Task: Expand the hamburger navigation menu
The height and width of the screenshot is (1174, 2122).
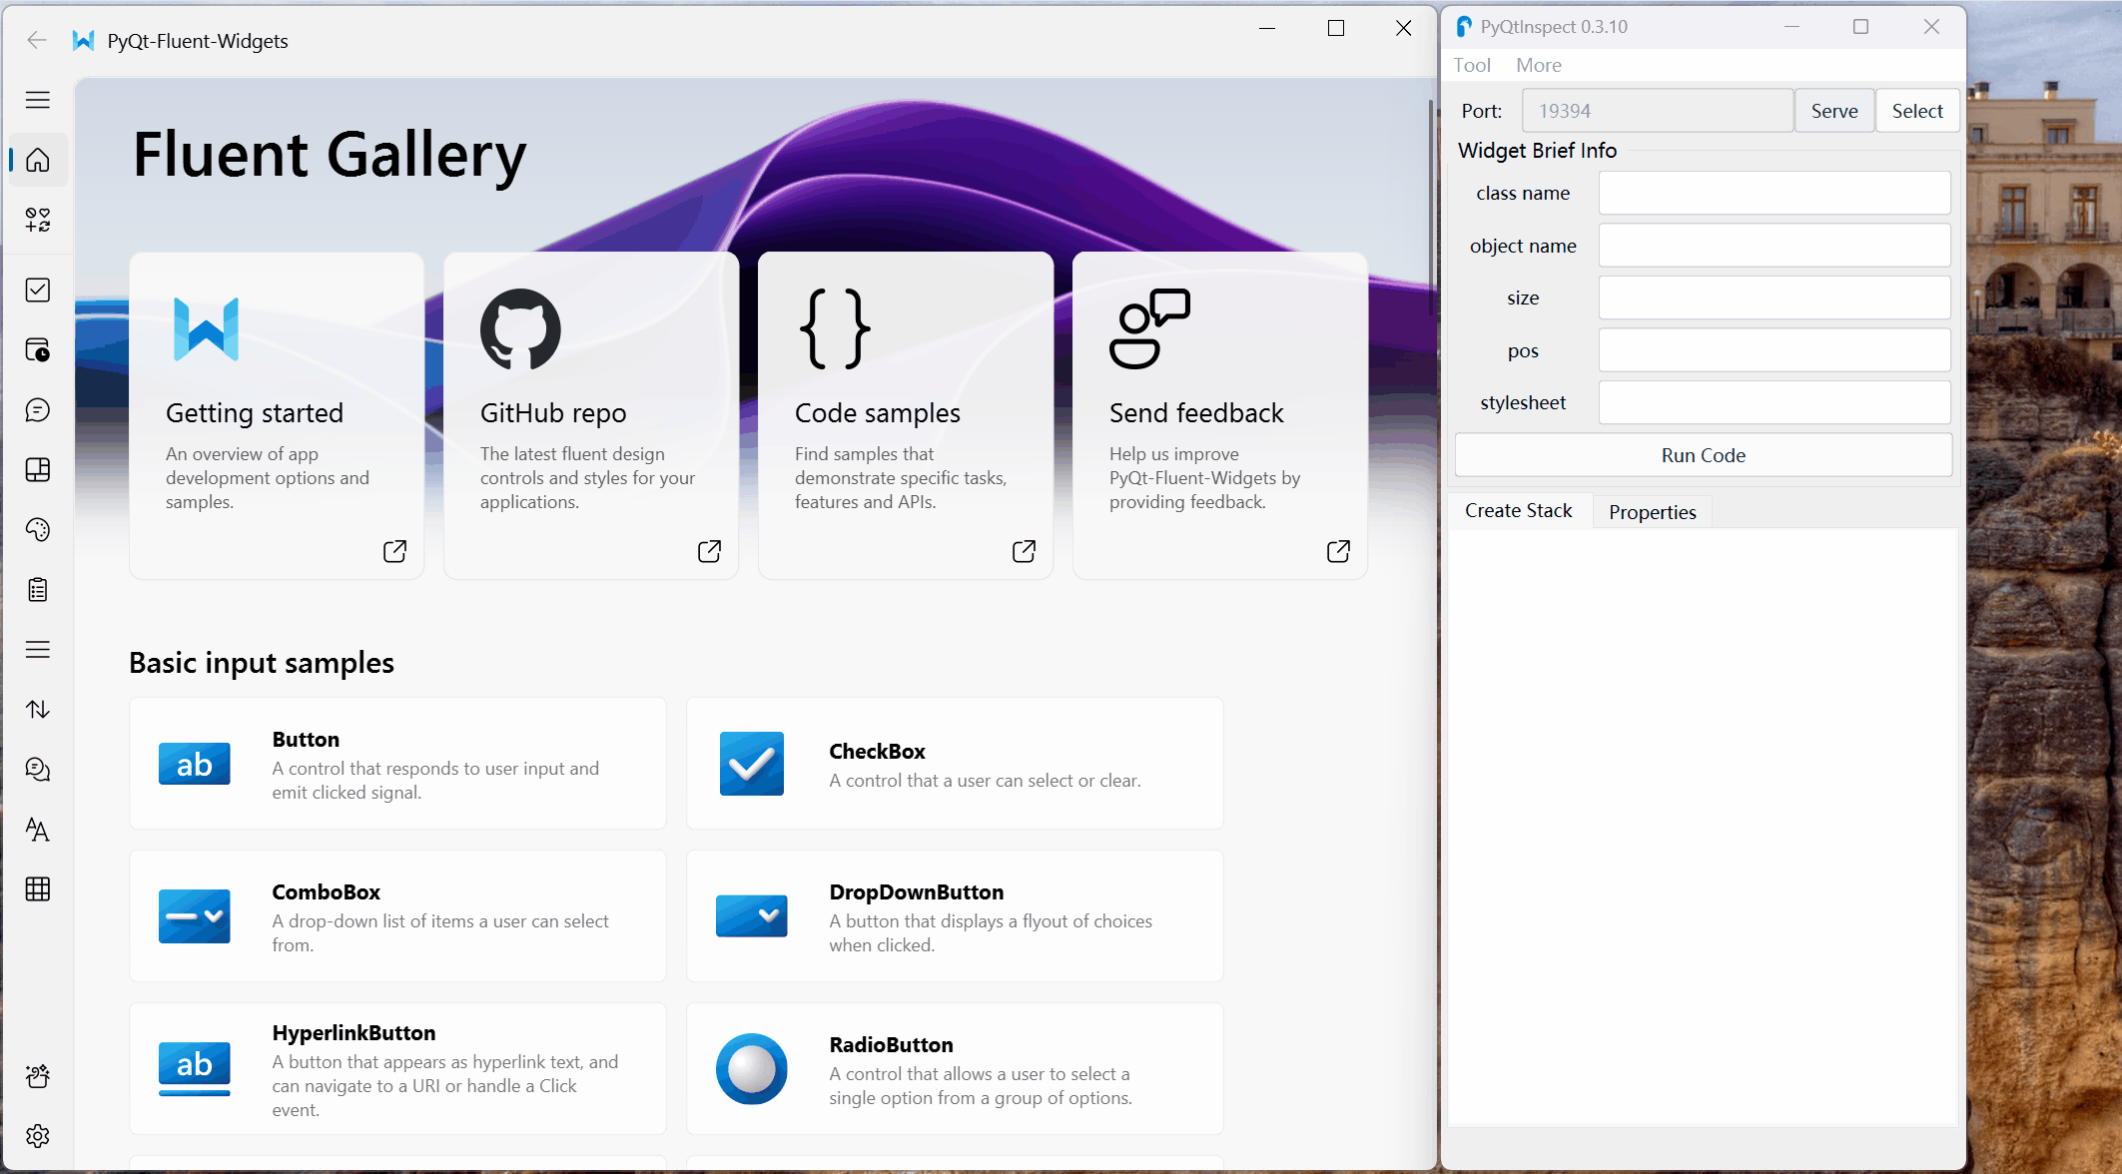Action: (x=38, y=100)
